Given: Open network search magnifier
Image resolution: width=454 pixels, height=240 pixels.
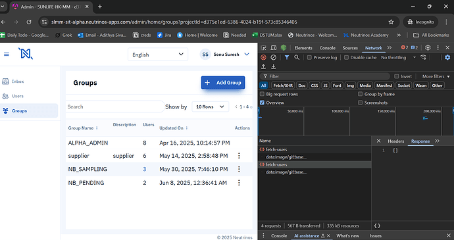Looking at the screenshot, I should point(297,57).
